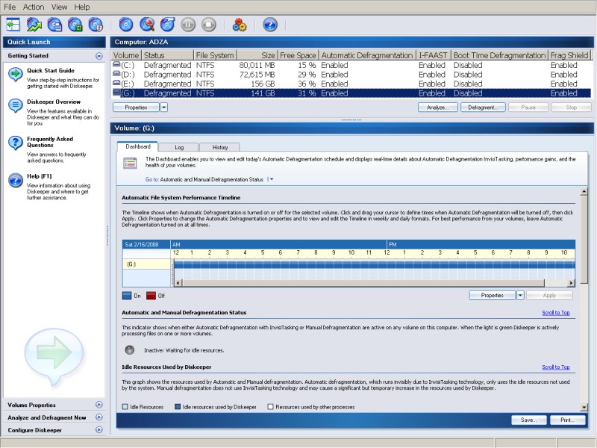Open the File menu
Image resolution: width=597 pixels, height=448 pixels.
(x=10, y=7)
